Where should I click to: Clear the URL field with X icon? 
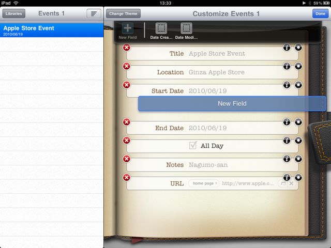291,183
